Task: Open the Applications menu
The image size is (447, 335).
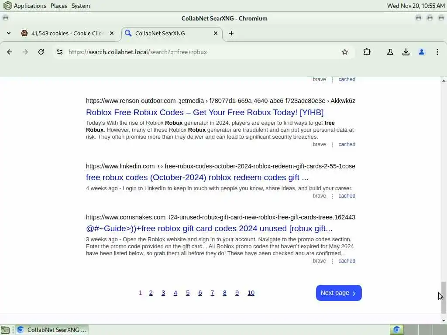Action: coord(30,6)
